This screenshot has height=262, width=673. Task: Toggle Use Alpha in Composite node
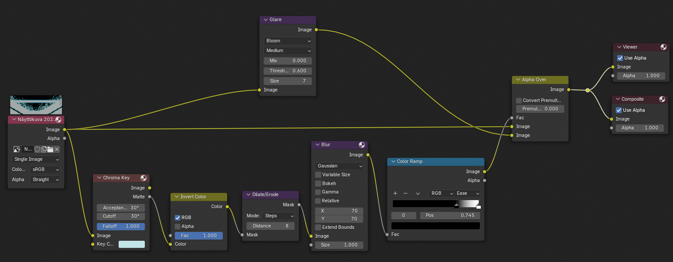[x=619, y=110]
